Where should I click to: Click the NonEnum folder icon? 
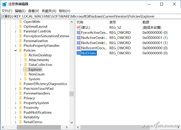pos(25,74)
